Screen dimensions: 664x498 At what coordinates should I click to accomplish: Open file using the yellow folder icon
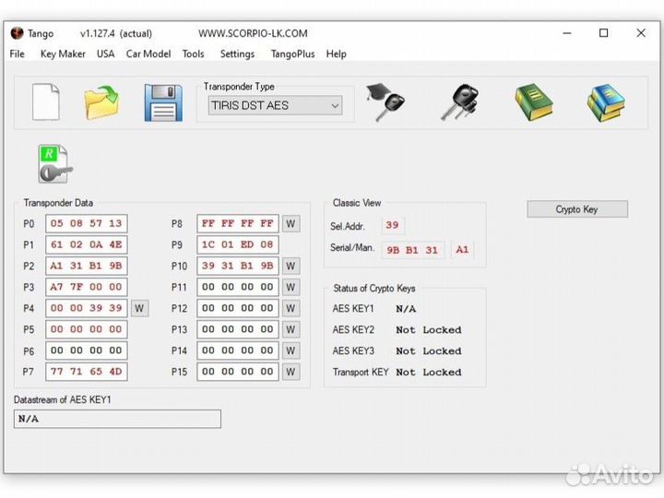tap(101, 102)
